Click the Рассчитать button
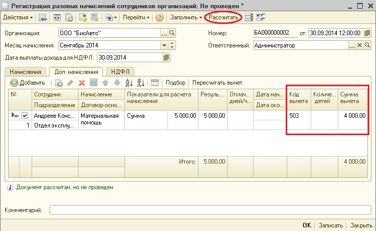 click(223, 17)
